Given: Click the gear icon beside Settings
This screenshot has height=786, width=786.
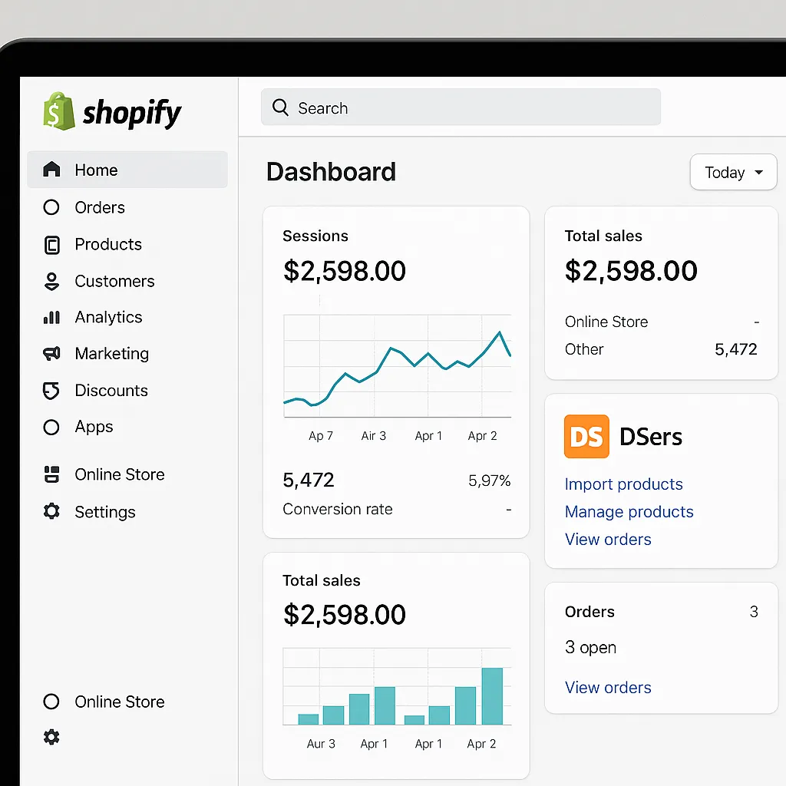Looking at the screenshot, I should (x=51, y=511).
